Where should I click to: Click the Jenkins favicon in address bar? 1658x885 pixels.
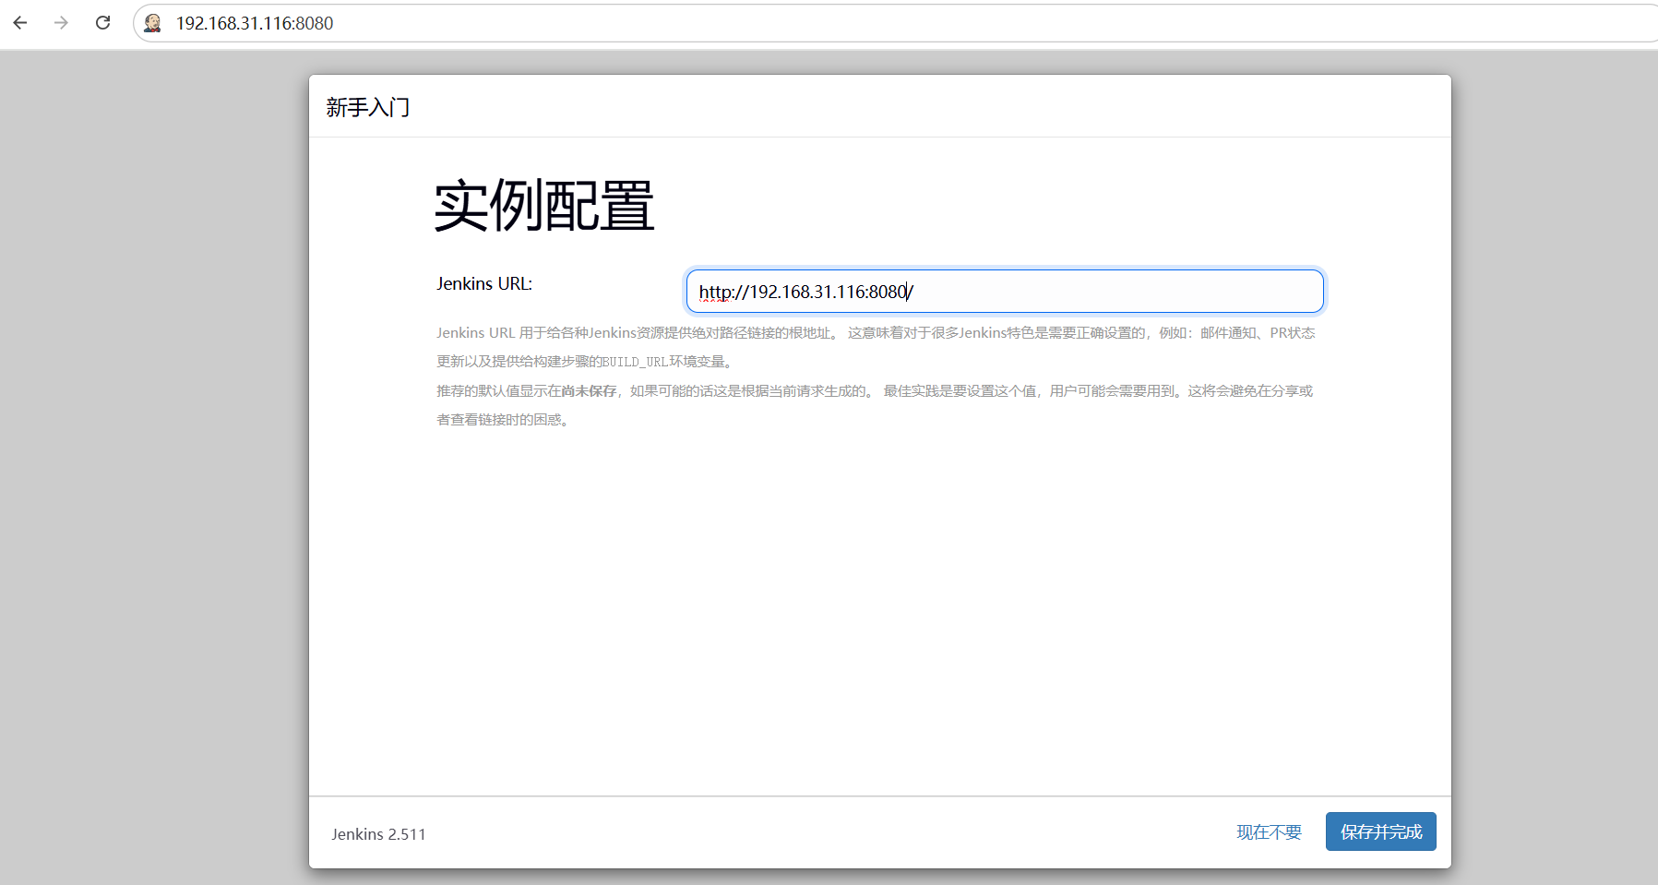click(x=153, y=23)
